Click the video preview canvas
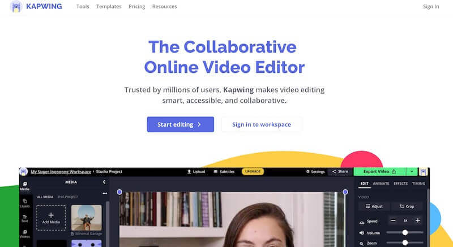The width and height of the screenshot is (453, 247). point(232,219)
